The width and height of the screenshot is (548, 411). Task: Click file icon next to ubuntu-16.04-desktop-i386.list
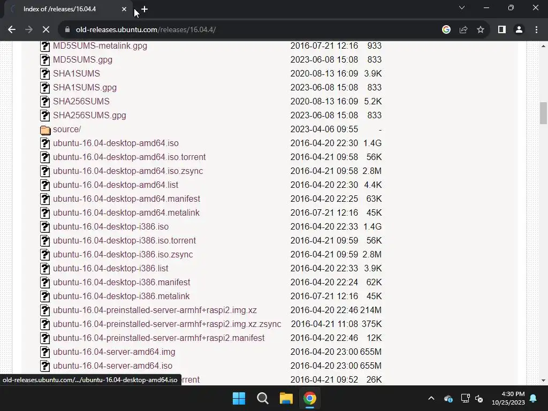click(45, 269)
